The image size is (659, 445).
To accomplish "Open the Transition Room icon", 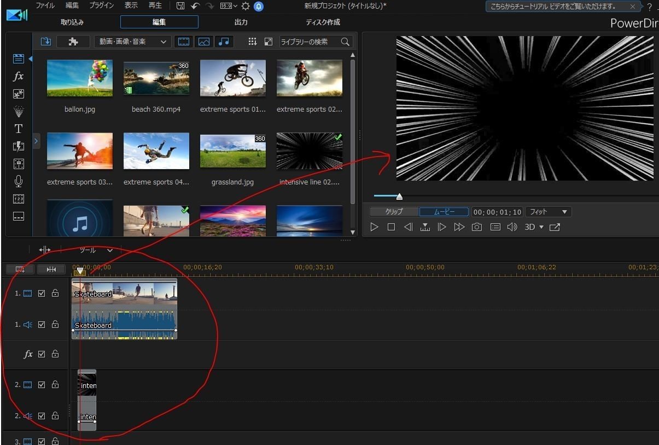I will [x=19, y=146].
